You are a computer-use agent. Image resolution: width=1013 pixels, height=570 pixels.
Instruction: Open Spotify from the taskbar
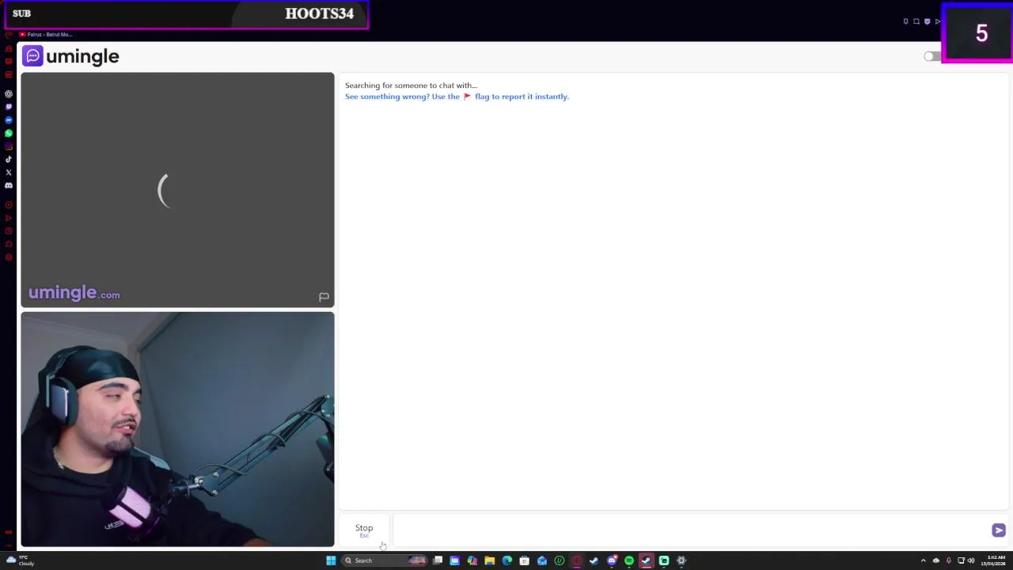[629, 560]
